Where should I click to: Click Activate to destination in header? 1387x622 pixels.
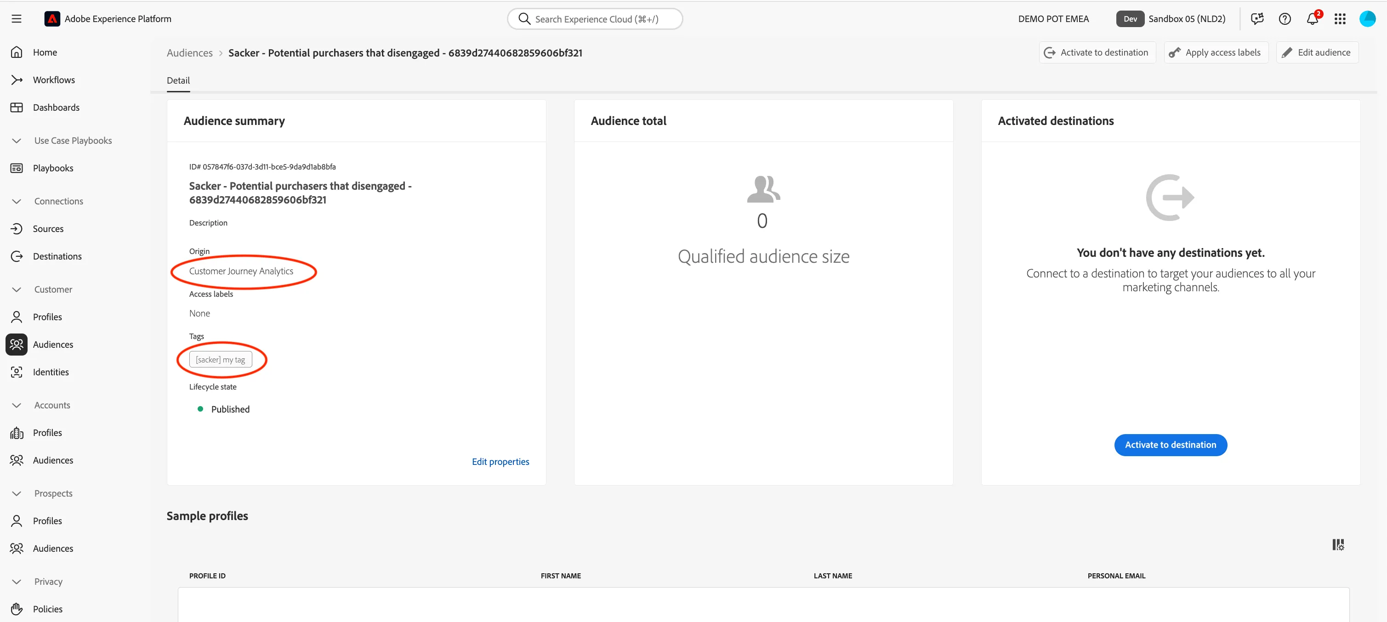click(x=1097, y=52)
